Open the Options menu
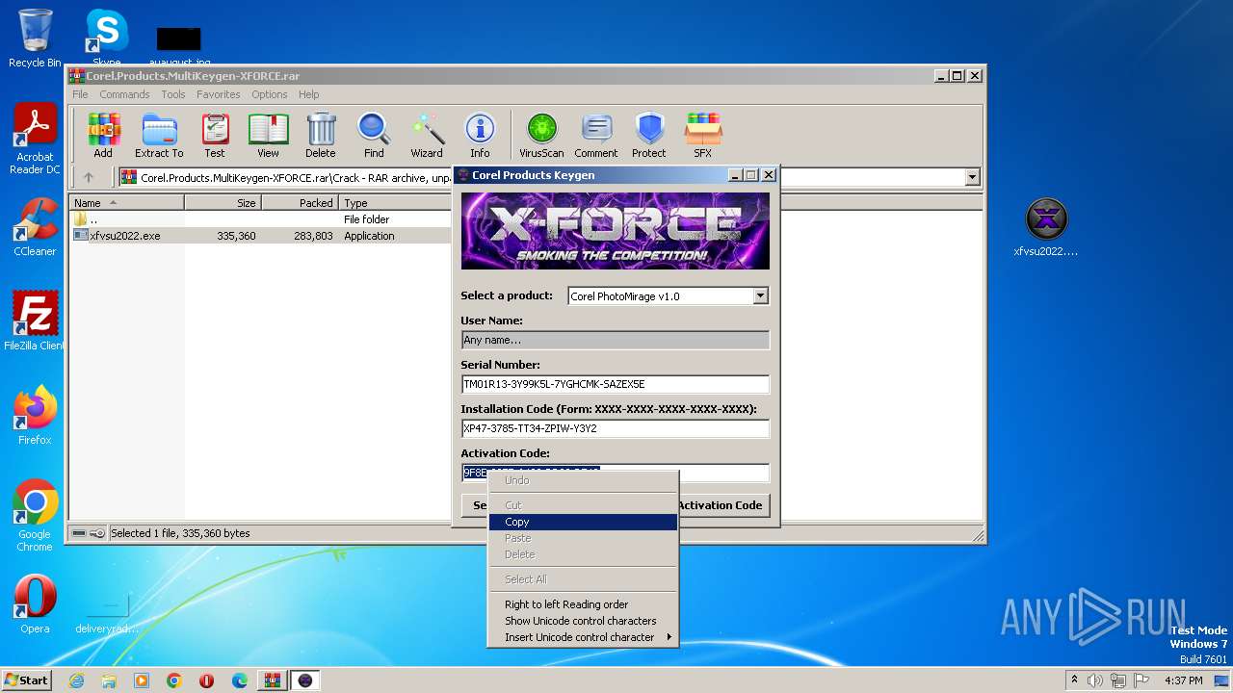The height and width of the screenshot is (693, 1233). click(x=270, y=94)
